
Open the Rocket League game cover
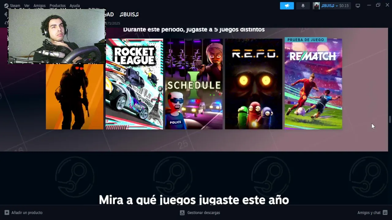(134, 84)
